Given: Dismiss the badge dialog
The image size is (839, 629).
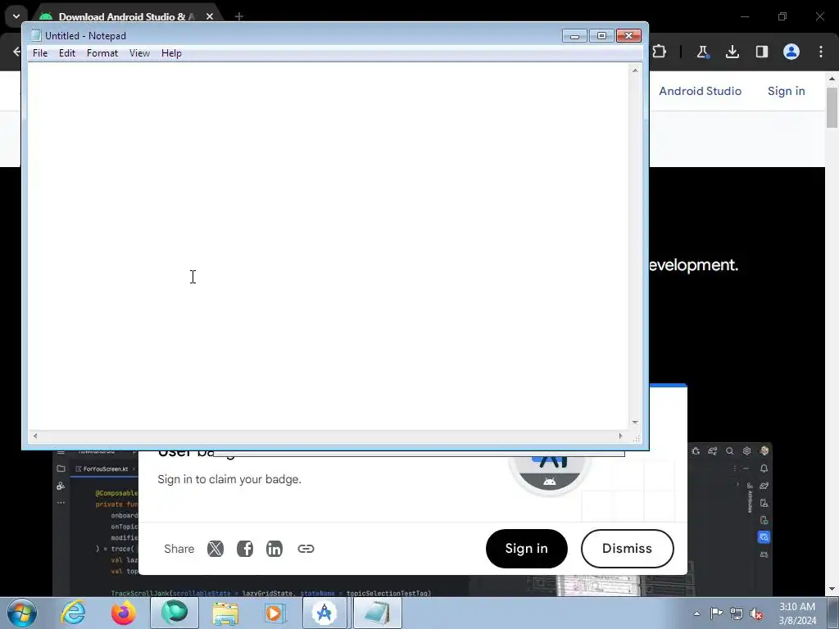Looking at the screenshot, I should (x=627, y=549).
